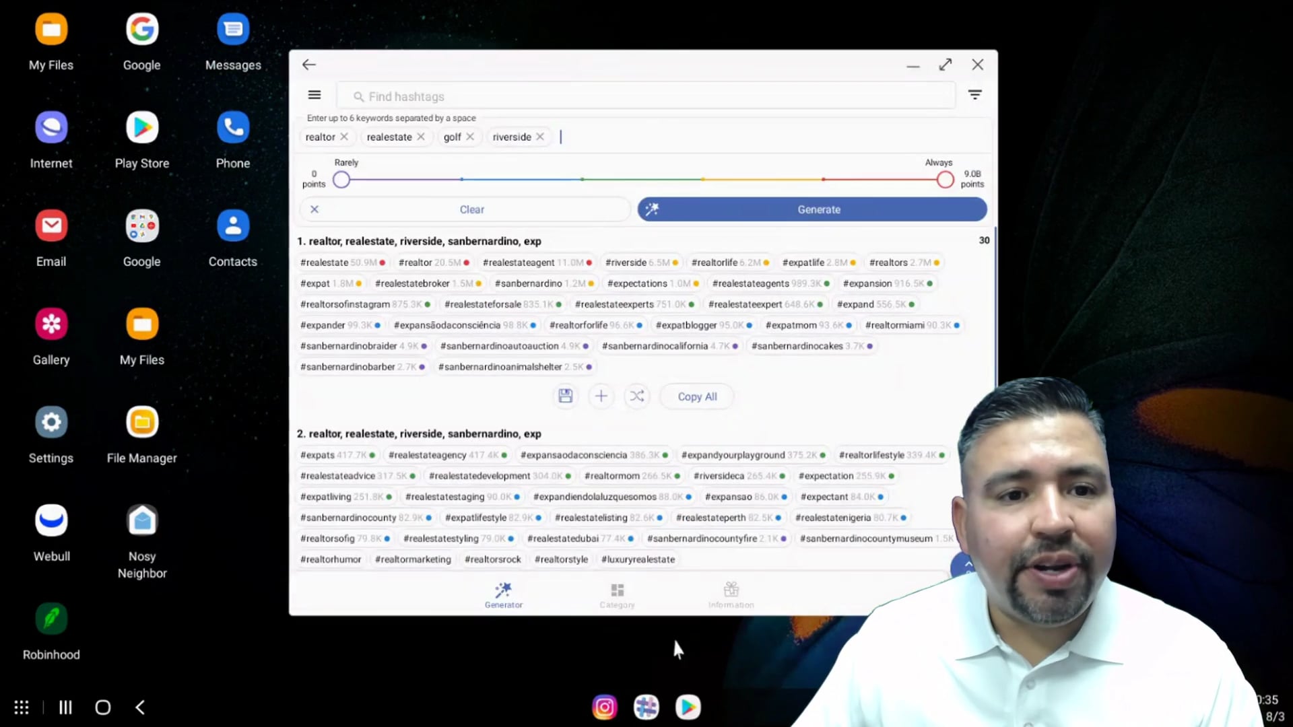Switch to the Category tab

tap(617, 595)
